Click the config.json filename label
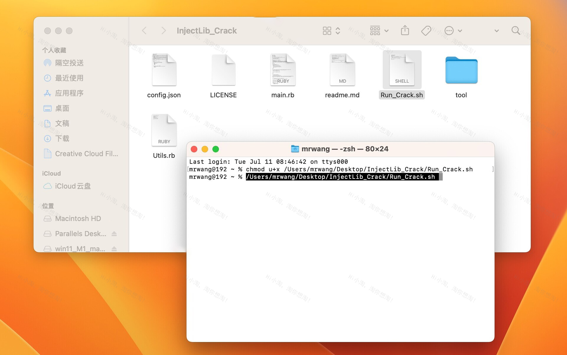 164,95
